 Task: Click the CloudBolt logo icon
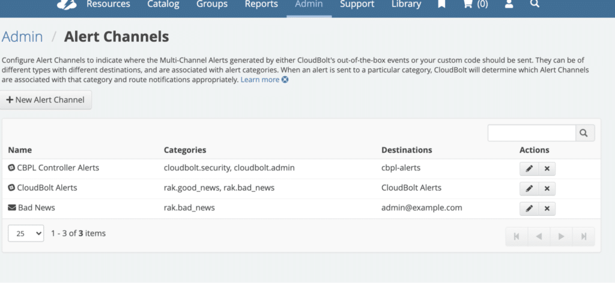(x=66, y=4)
